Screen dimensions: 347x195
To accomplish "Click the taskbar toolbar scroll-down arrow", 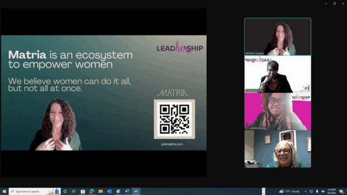I will pos(264,193).
